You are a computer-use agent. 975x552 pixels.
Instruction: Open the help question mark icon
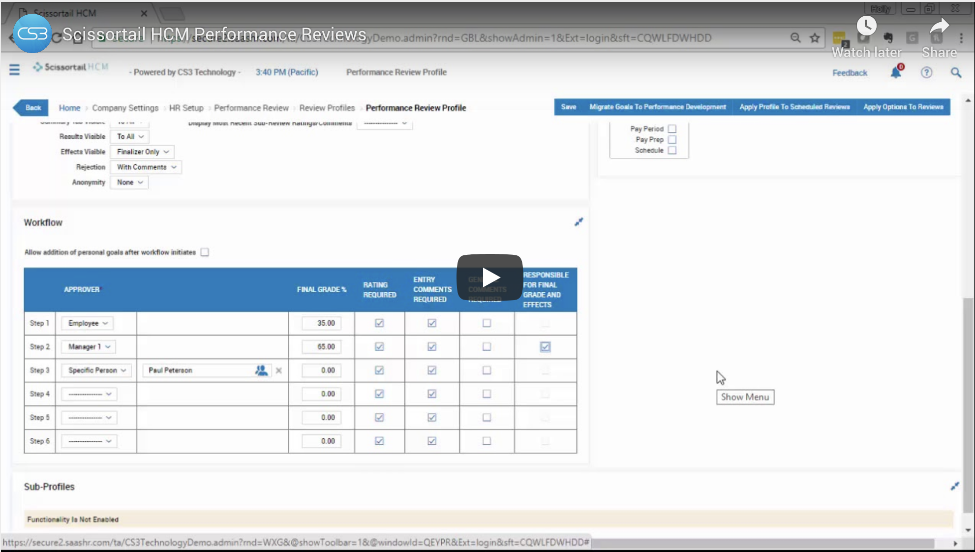pyautogui.click(x=926, y=73)
